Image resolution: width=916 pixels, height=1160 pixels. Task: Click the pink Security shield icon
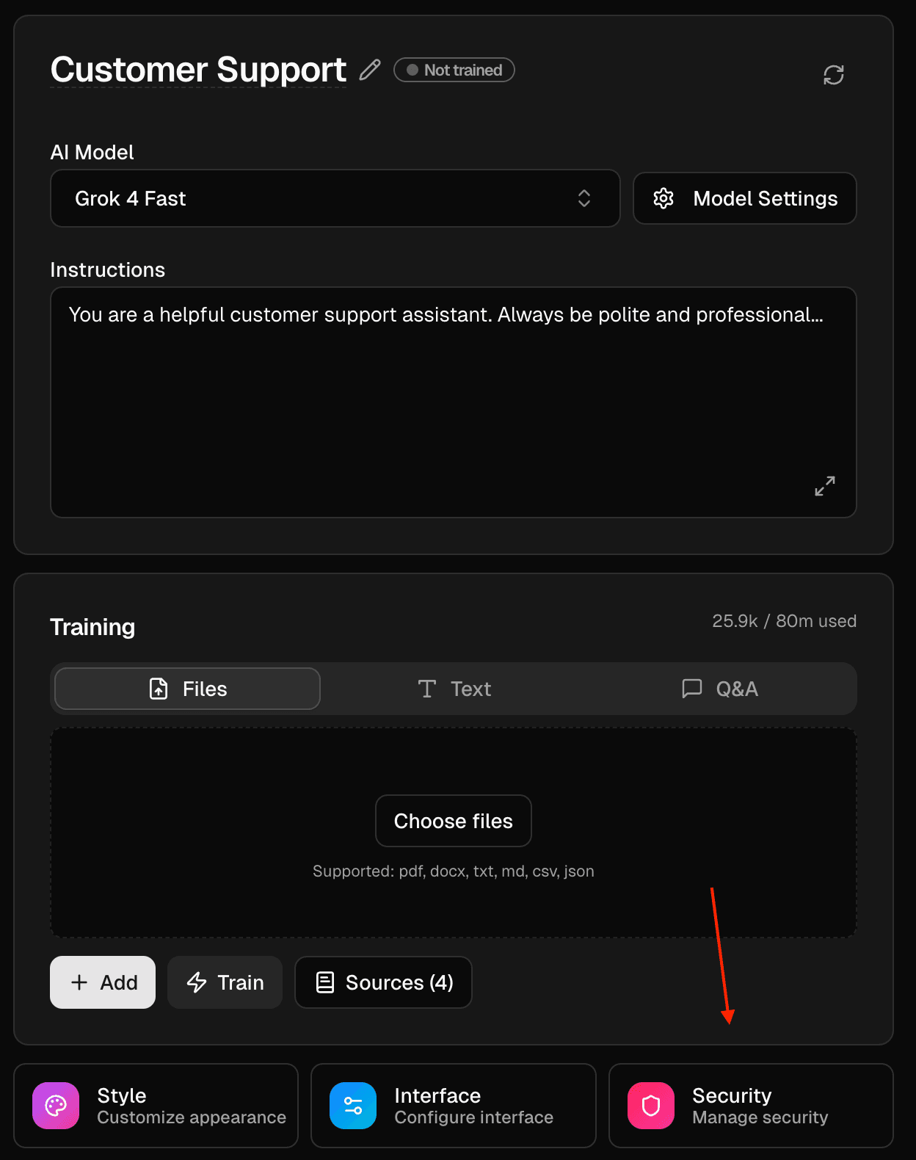(650, 1106)
